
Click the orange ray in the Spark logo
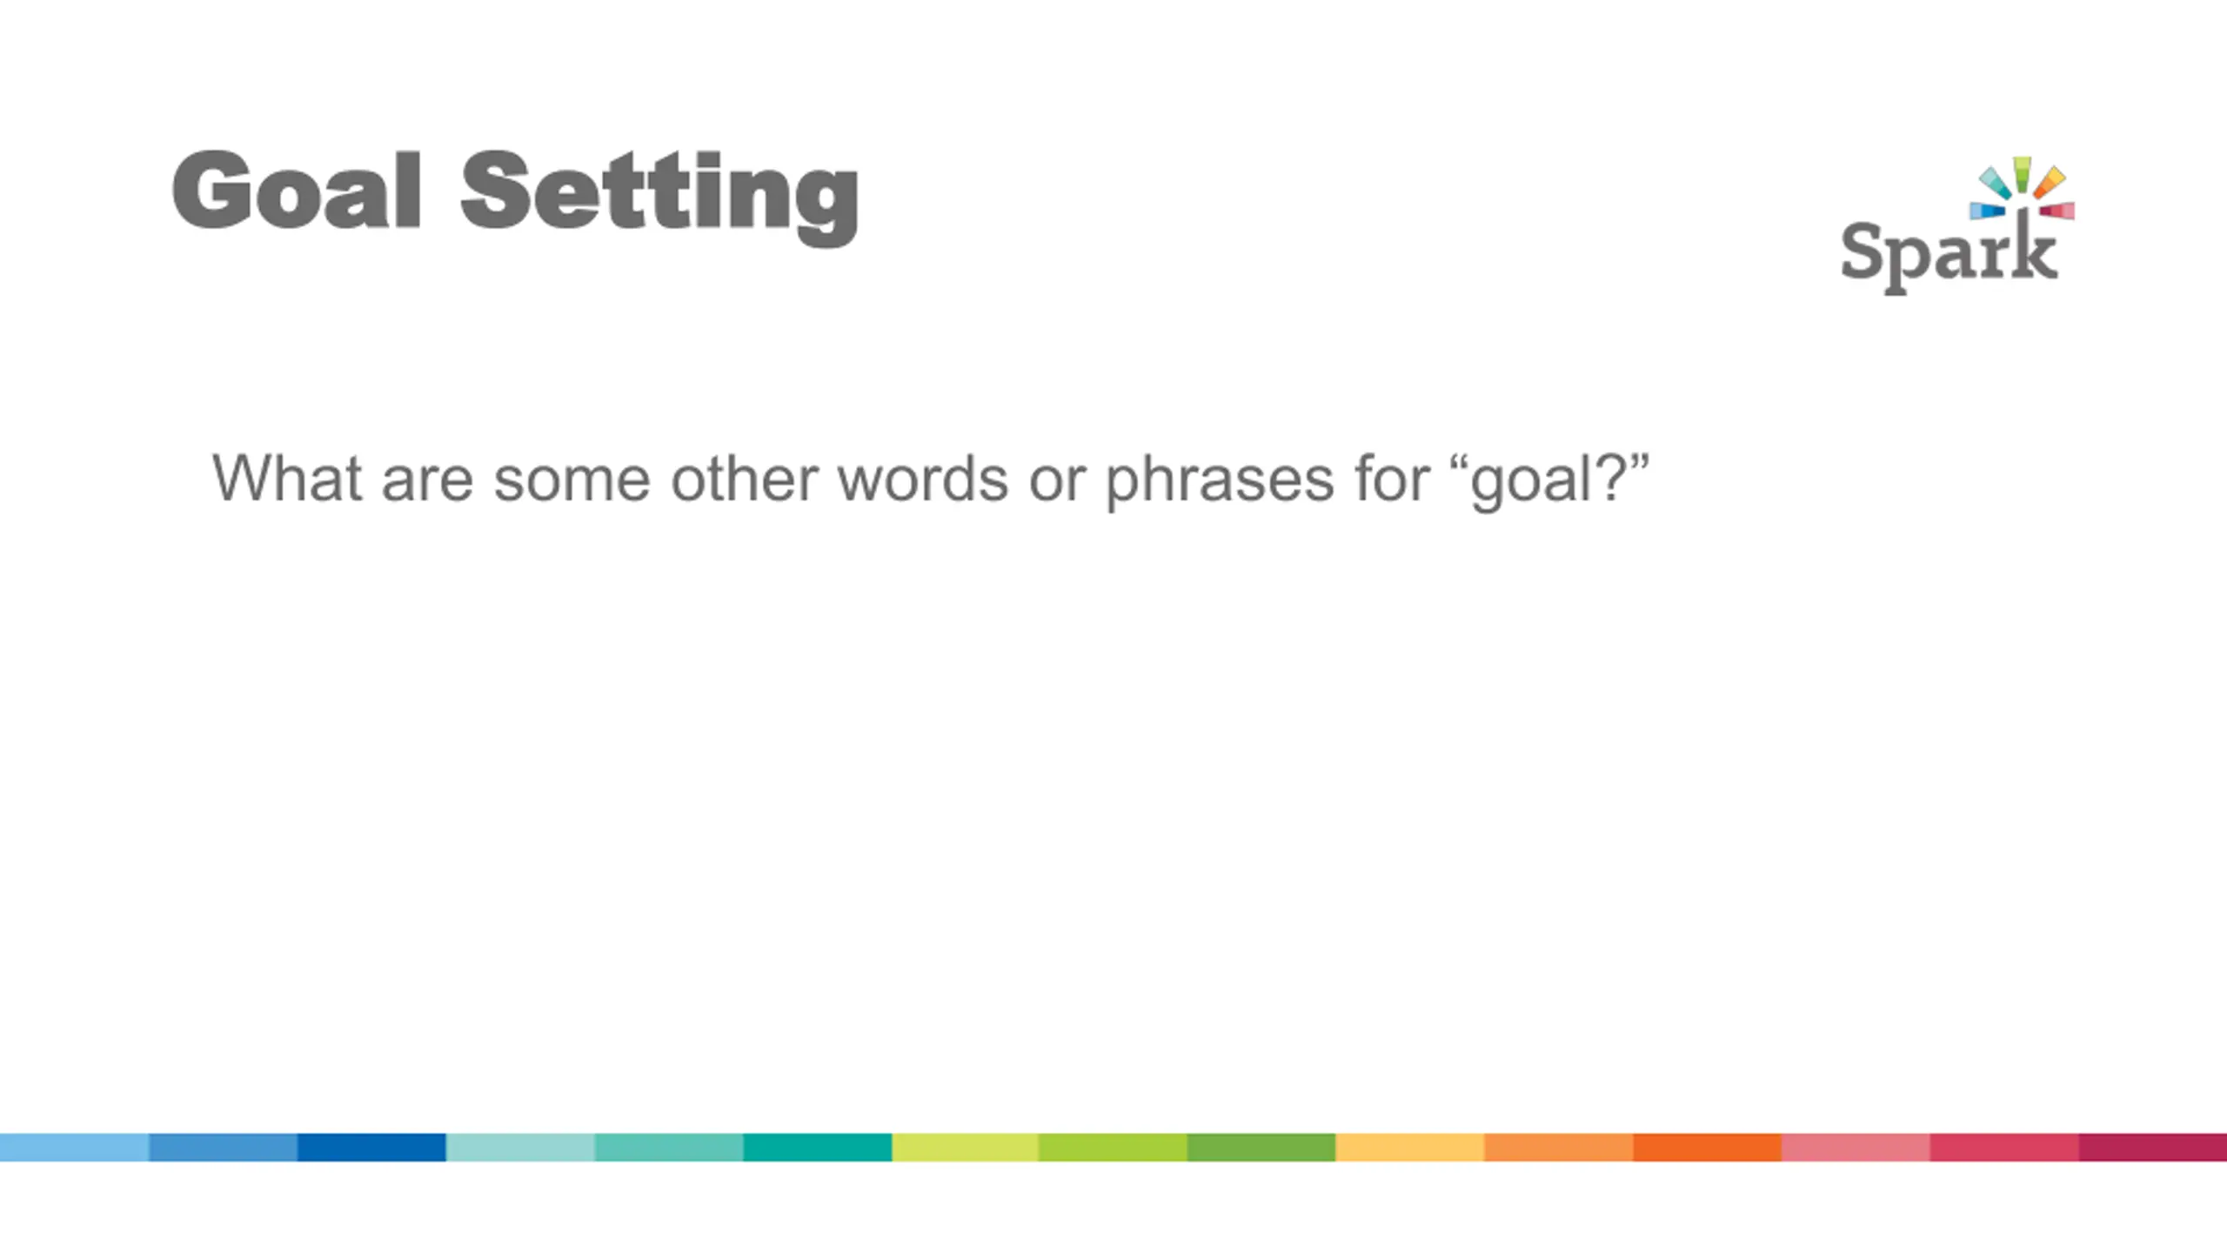pos(2050,183)
